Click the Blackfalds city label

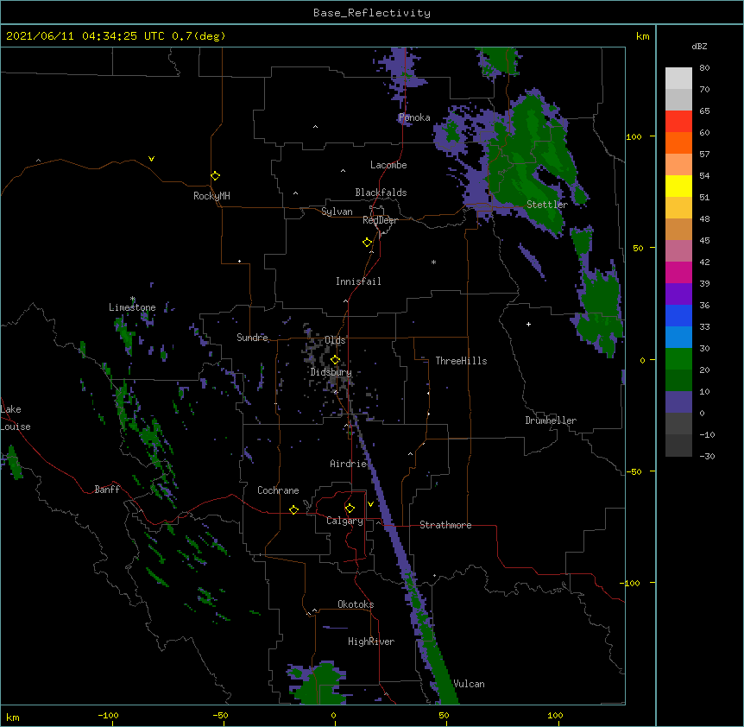point(381,193)
